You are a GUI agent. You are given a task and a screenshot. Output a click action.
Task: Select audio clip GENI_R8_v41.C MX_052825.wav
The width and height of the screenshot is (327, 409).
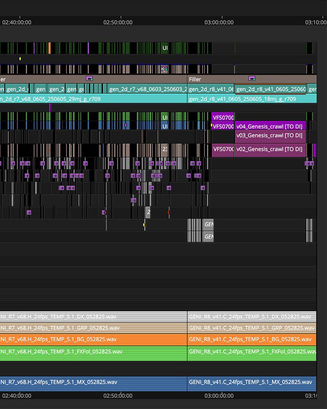point(252,384)
